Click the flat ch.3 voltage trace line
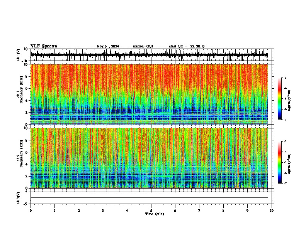This screenshot has width=306, height=236. point(149,198)
